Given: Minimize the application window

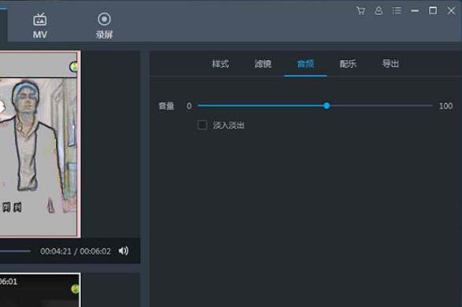Looking at the screenshot, I should coord(415,11).
